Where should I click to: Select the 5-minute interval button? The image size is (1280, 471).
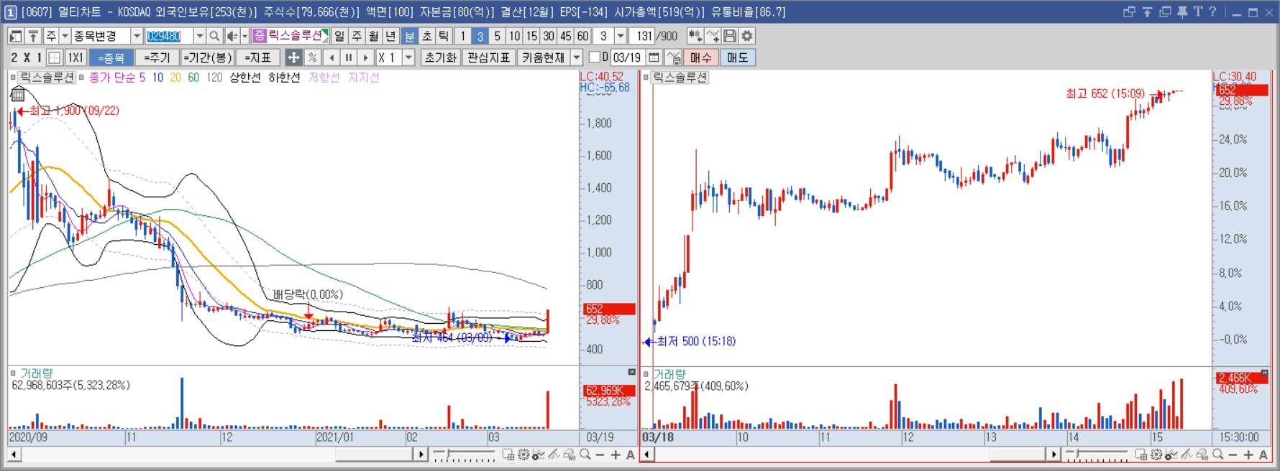[x=497, y=36]
